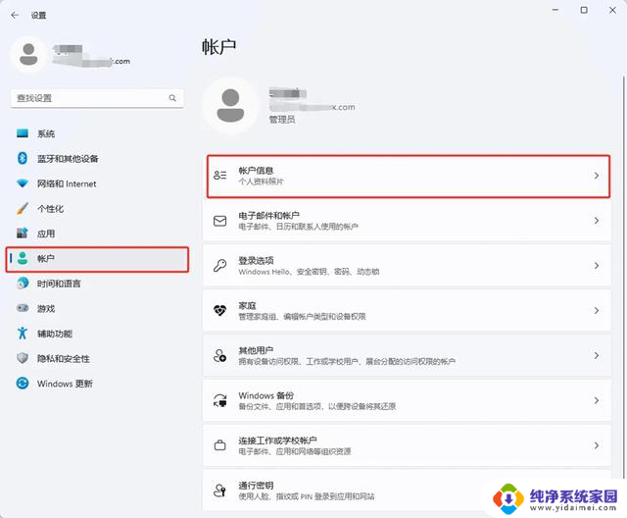
Task: Open 电子邮件和帐户 title
Action: pyautogui.click(x=269, y=216)
